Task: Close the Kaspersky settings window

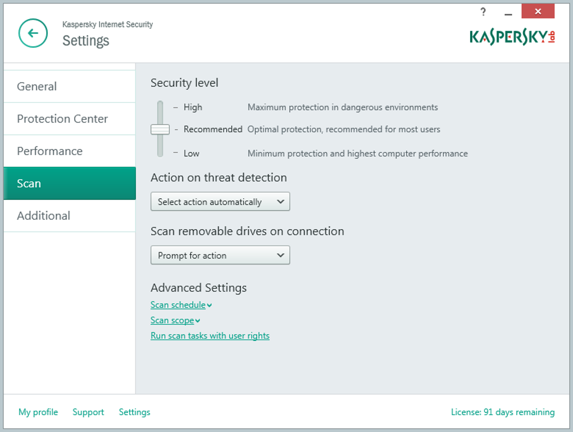Action: [538, 11]
